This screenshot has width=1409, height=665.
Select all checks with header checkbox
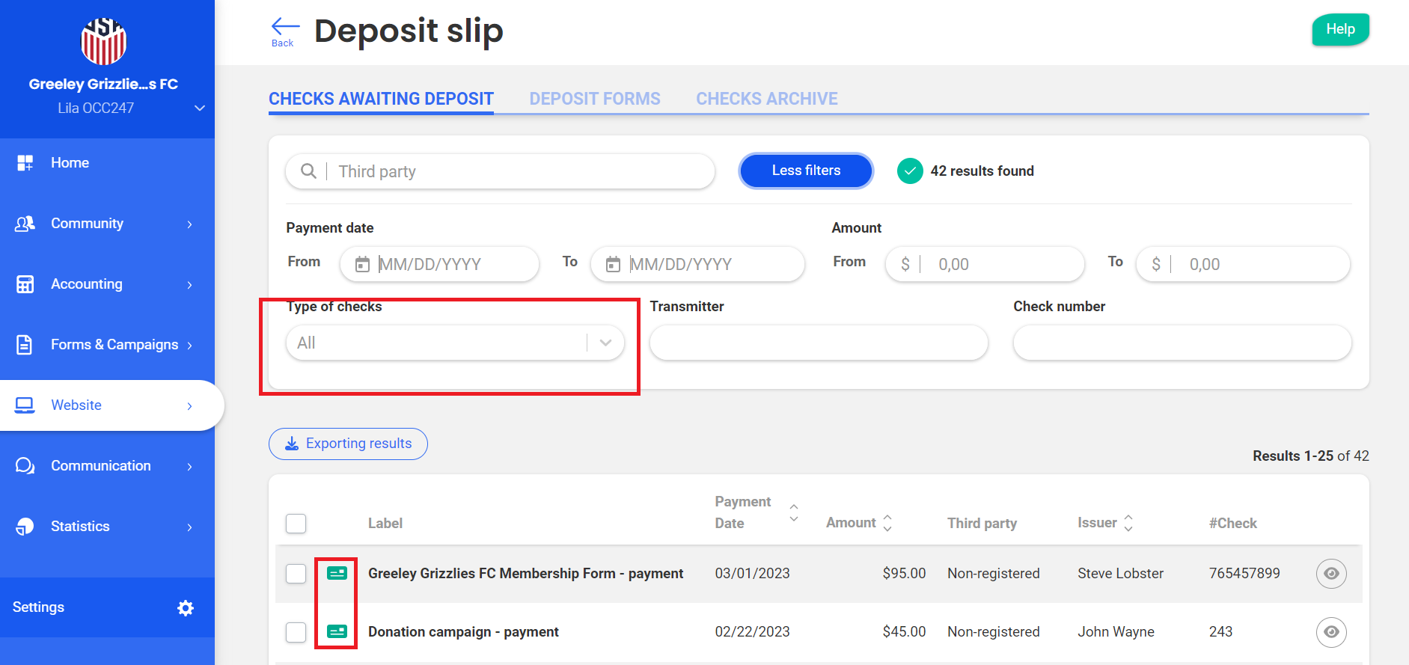pyautogui.click(x=296, y=524)
